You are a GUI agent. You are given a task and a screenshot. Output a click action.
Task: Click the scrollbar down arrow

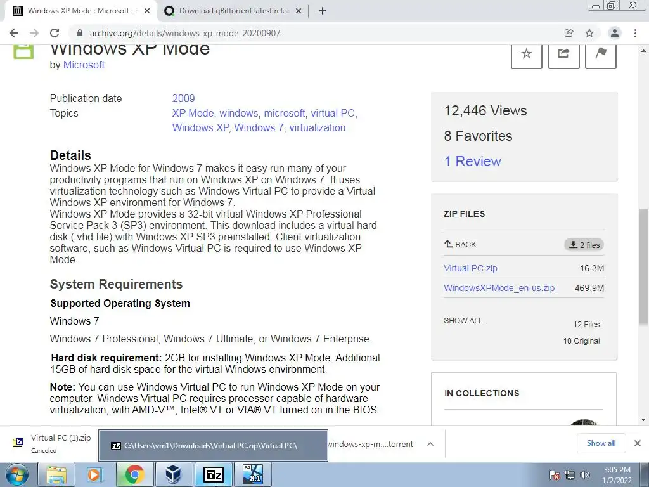[643, 420]
